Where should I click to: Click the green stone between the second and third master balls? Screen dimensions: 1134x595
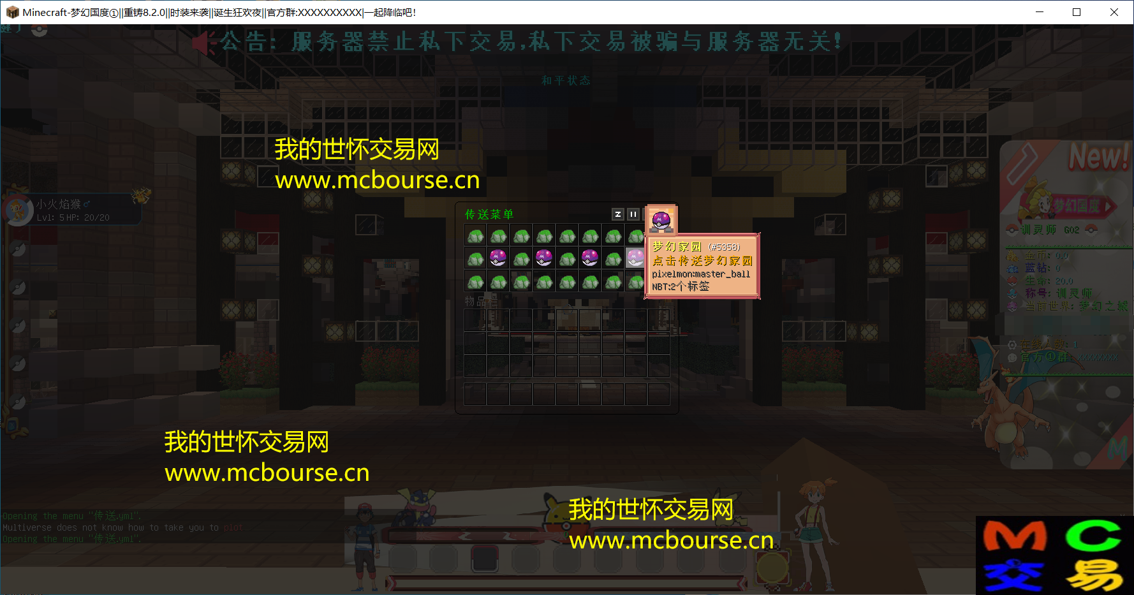pos(567,259)
